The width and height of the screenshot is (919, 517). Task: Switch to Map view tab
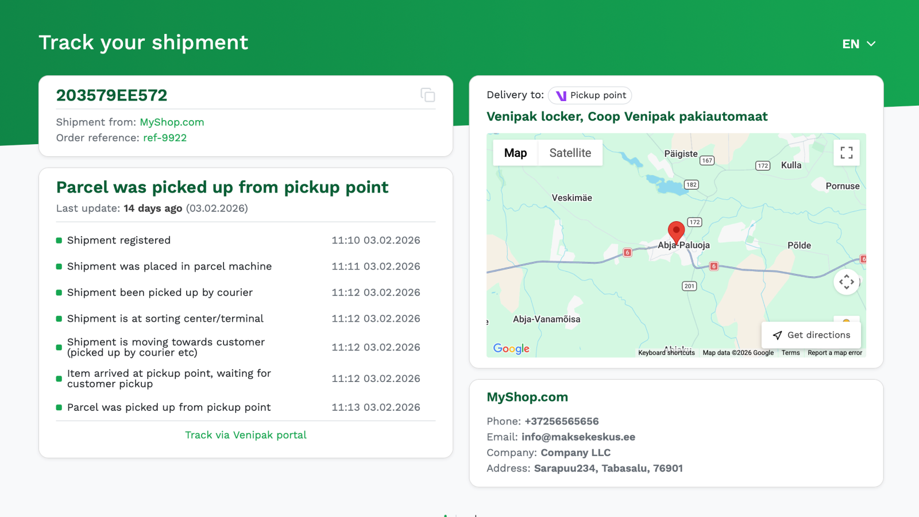tap(515, 153)
